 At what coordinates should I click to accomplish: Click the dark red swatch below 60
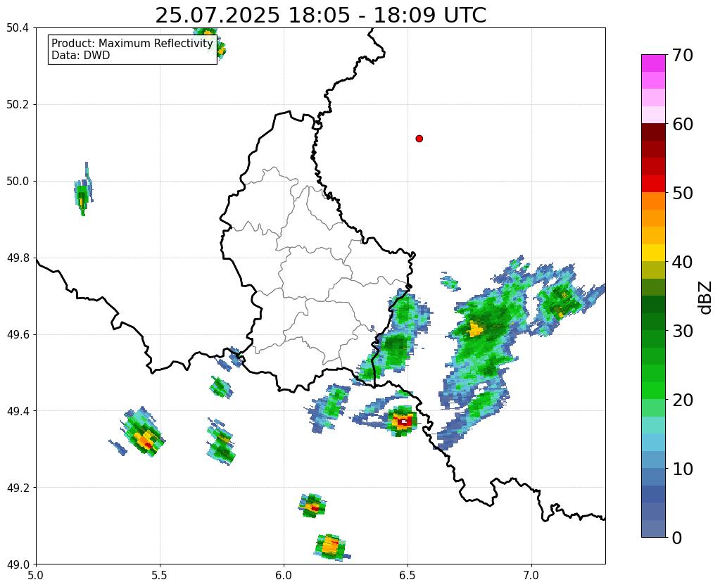click(653, 132)
